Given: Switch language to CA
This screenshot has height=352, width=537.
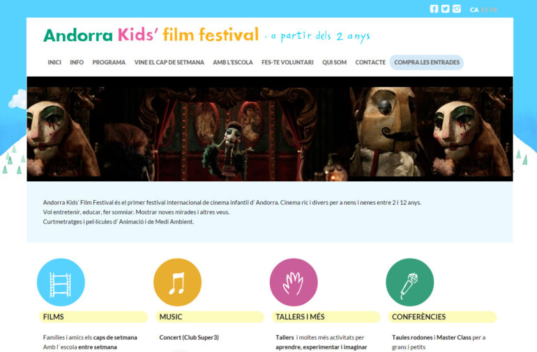Looking at the screenshot, I should click(474, 10).
